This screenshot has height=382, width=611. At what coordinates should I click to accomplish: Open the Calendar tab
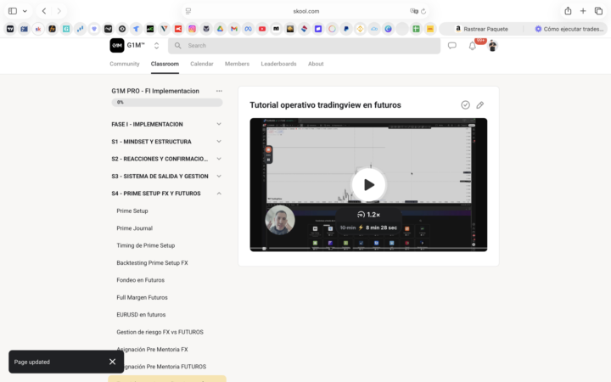coord(202,64)
